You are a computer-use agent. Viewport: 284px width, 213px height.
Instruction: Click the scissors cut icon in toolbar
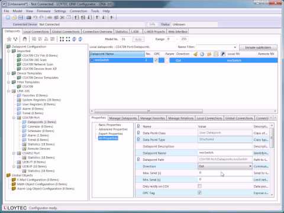(62, 17)
